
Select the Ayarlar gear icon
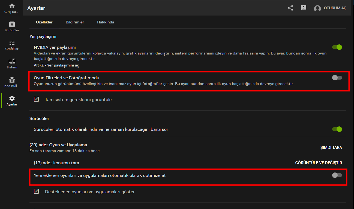click(12, 98)
